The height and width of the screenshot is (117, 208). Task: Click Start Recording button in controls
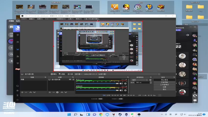pos(164,82)
